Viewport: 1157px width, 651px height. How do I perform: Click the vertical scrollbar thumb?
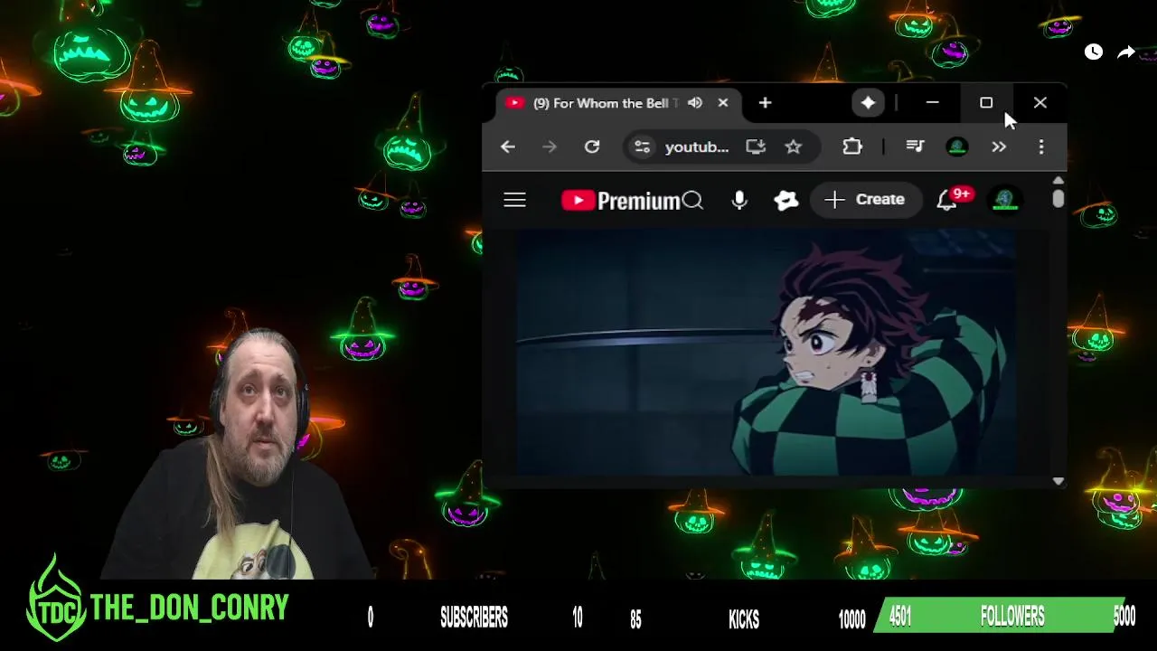[1058, 199]
